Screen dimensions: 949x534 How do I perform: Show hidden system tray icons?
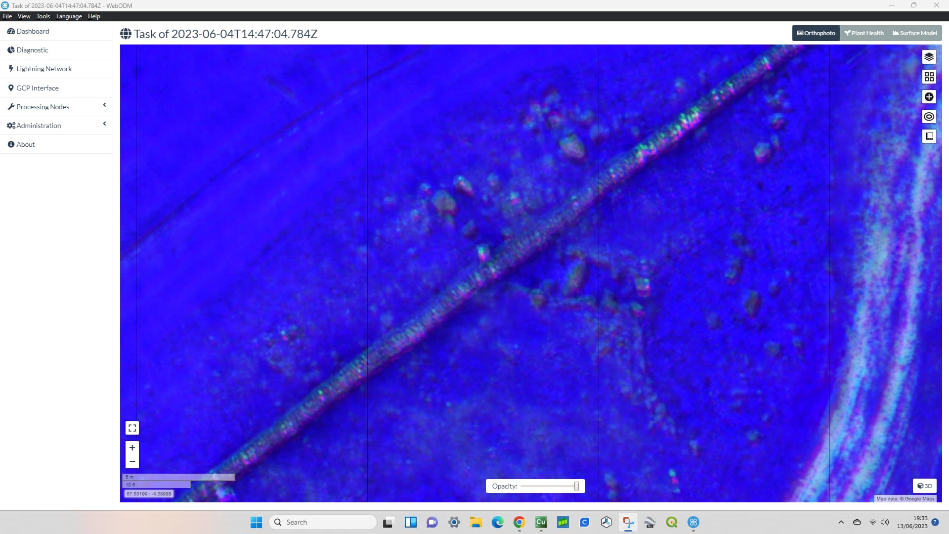(x=841, y=522)
